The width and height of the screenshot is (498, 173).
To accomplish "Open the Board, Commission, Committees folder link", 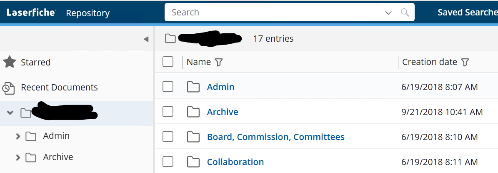I will click(x=275, y=137).
